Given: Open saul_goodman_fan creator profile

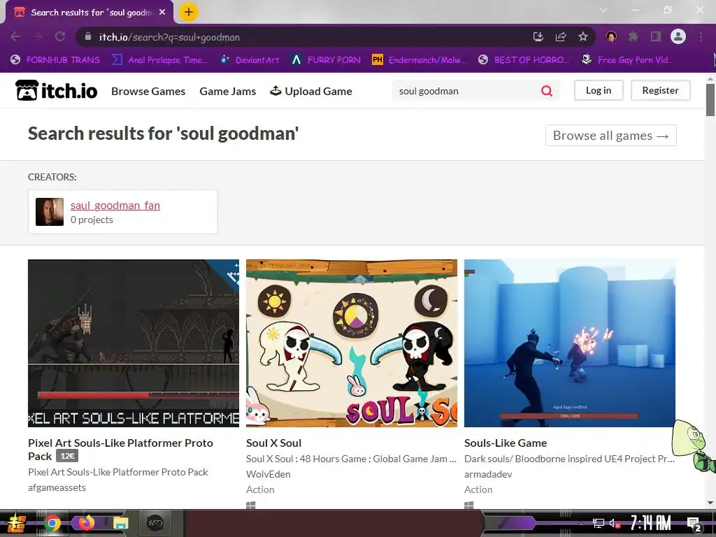Looking at the screenshot, I should click(115, 206).
